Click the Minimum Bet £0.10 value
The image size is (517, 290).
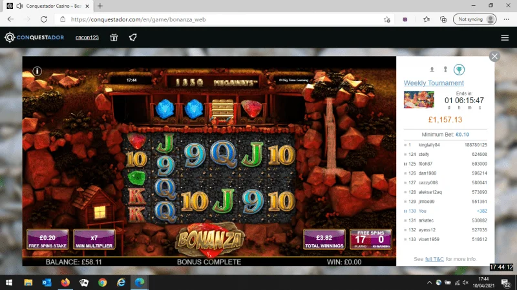[462, 135]
